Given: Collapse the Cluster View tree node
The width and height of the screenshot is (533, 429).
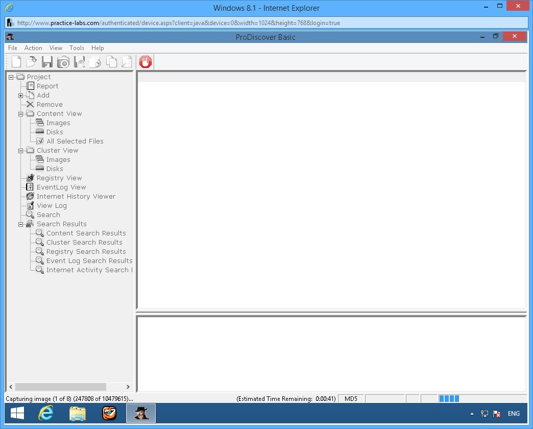Looking at the screenshot, I should [21, 151].
